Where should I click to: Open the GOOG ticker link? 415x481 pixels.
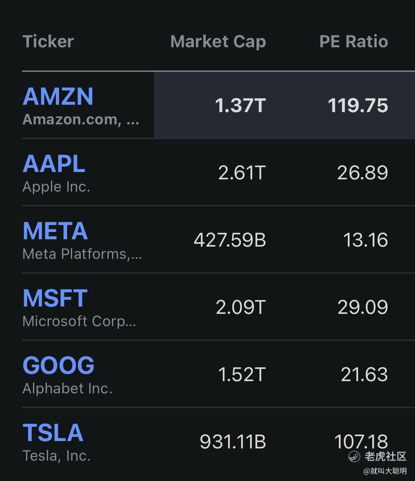click(x=59, y=365)
